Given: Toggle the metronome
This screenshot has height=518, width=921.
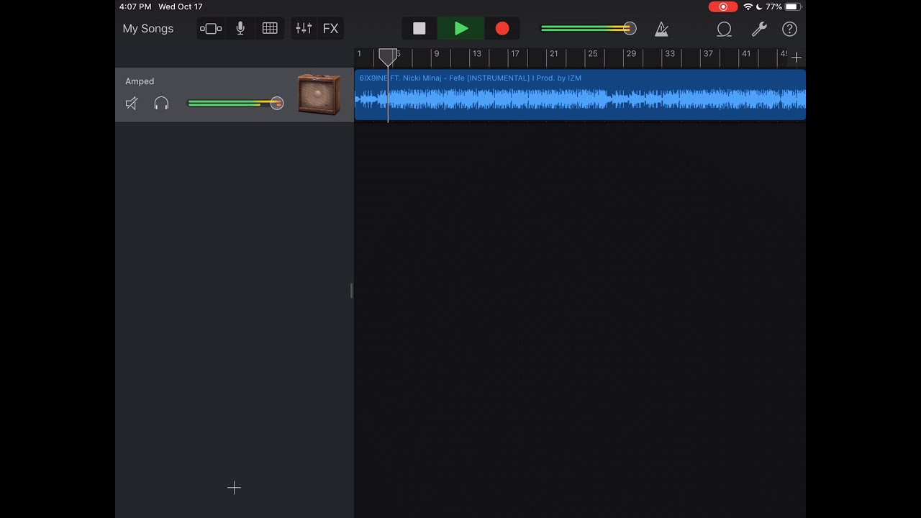Looking at the screenshot, I should click(x=662, y=29).
